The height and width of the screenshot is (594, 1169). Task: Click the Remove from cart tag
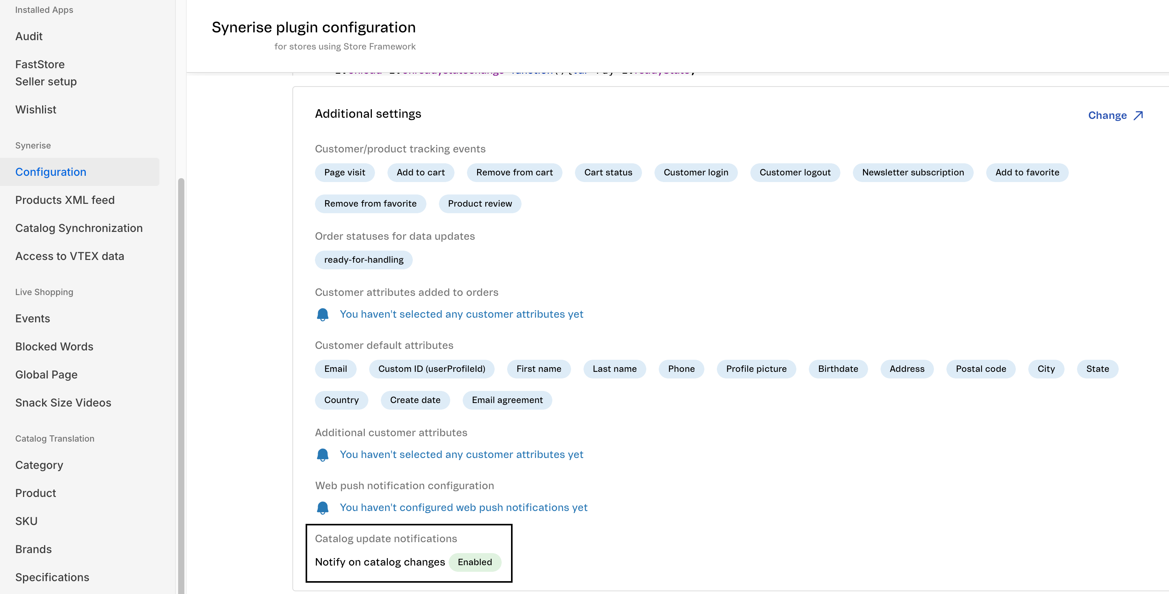[x=515, y=172]
